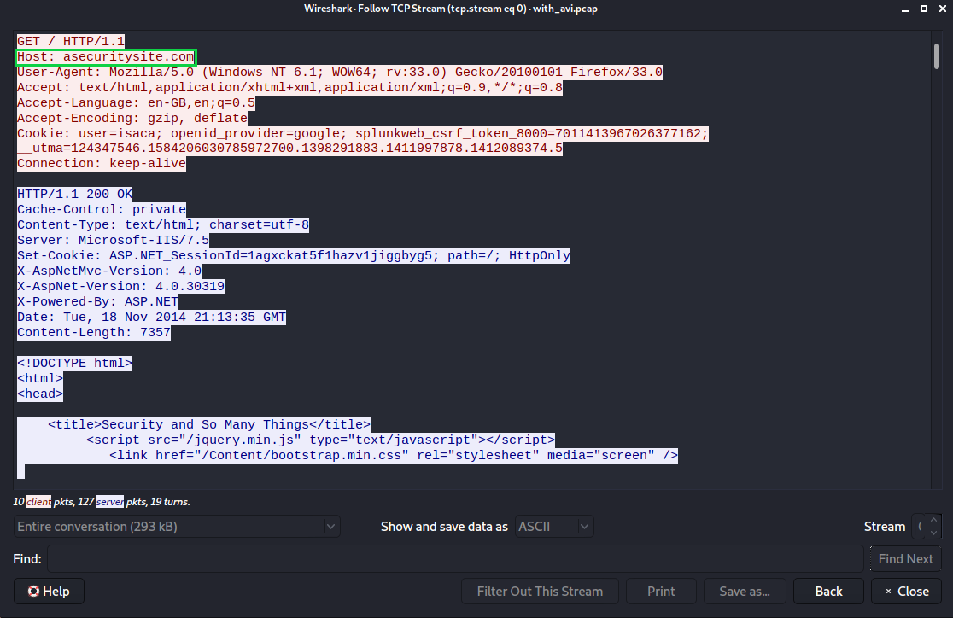The image size is (953, 618).
Task: Click the User-Agent header line
Action: 340,73
